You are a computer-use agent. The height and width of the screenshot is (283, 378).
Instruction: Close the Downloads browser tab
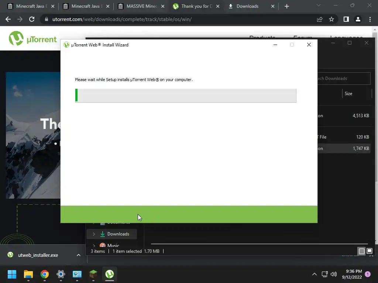273,6
